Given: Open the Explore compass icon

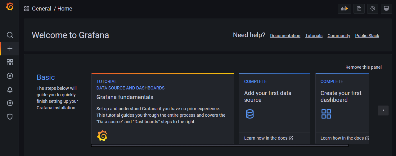Looking at the screenshot, I should click(x=10, y=76).
